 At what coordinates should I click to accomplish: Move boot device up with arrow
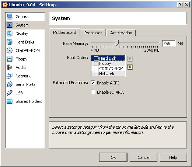130,59
